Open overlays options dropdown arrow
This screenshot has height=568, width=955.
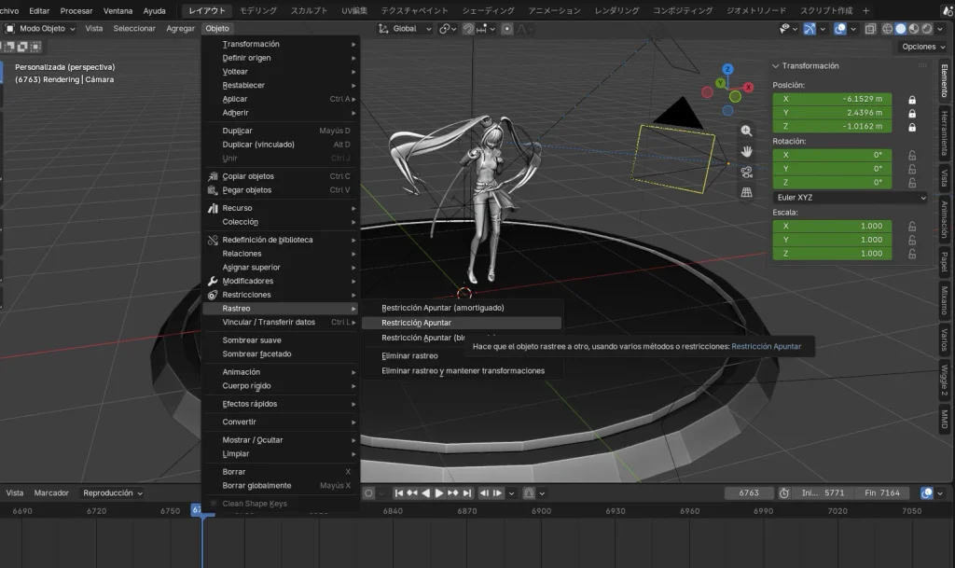click(x=853, y=29)
